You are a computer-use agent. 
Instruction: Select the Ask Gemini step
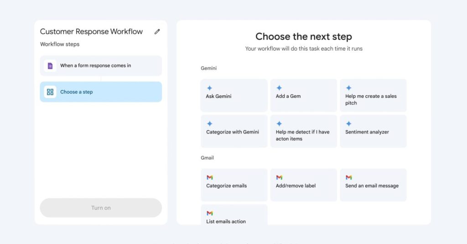coord(234,96)
